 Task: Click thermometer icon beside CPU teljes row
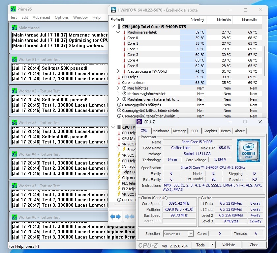[x=119, y=77]
